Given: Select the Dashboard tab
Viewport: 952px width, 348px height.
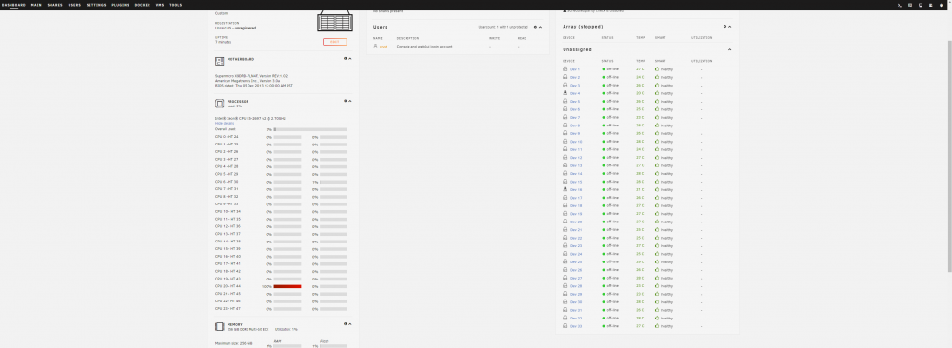Looking at the screenshot, I should (13, 5).
